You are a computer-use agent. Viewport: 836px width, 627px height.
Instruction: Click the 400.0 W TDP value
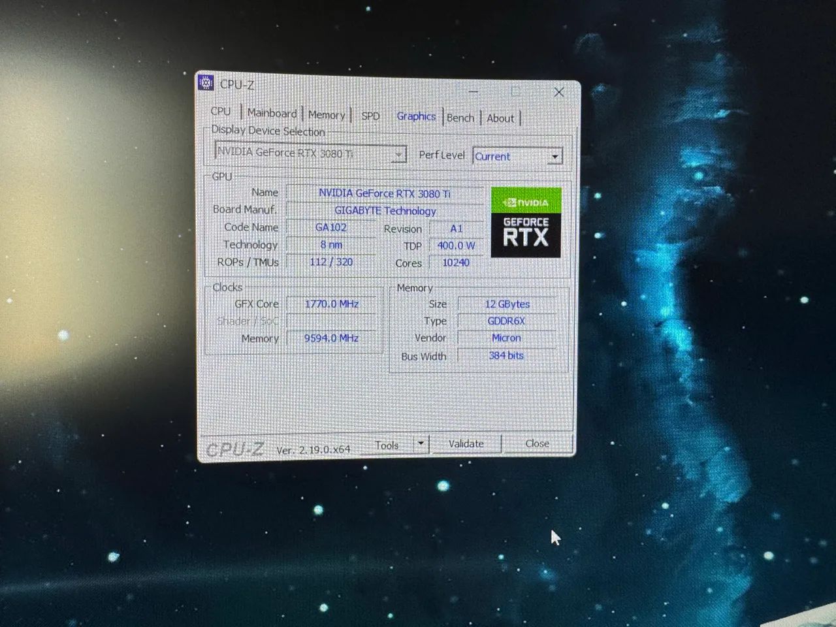[457, 246]
